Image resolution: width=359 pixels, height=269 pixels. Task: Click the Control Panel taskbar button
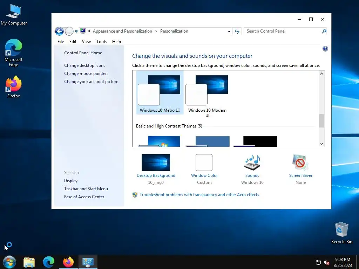click(88, 262)
